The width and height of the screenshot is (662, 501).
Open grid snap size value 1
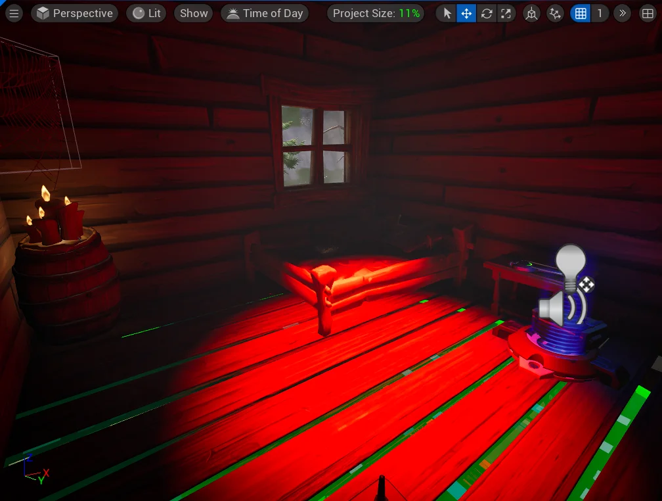click(x=600, y=14)
